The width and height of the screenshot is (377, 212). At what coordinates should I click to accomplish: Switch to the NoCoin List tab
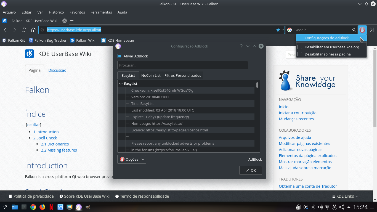coord(151,75)
